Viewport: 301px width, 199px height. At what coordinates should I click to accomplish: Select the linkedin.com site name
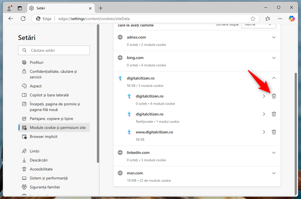tap(138, 153)
